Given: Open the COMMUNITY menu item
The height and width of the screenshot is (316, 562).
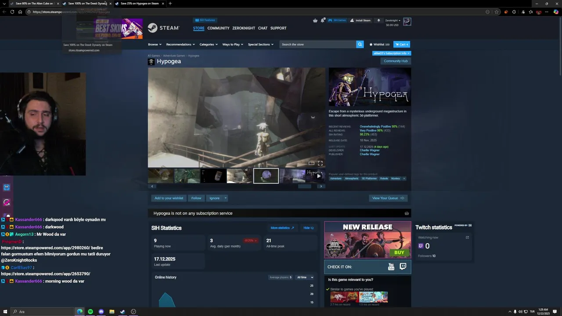Looking at the screenshot, I should pyautogui.click(x=218, y=28).
